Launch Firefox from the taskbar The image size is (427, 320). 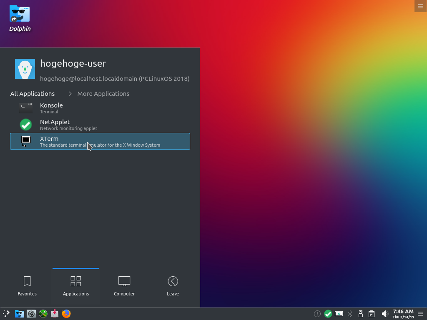66,314
